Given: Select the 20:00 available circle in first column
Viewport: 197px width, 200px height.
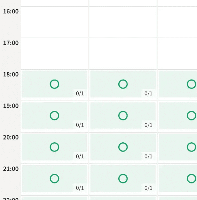Looking at the screenshot, I should (54, 147).
